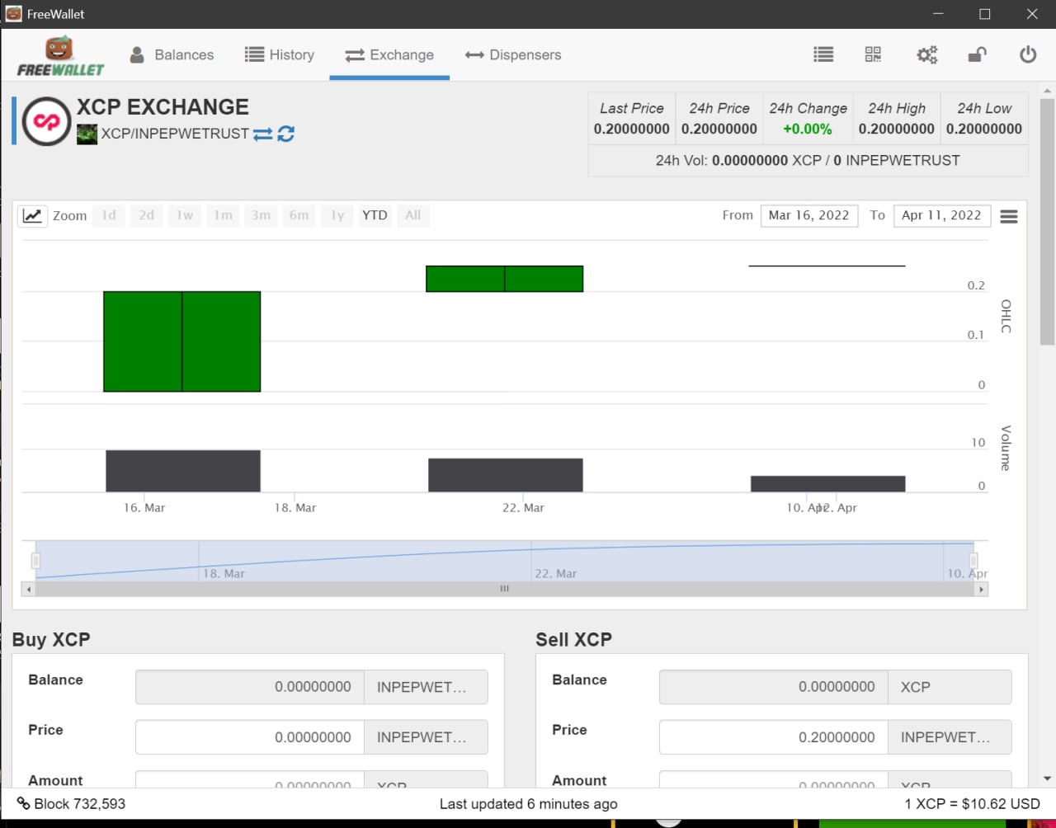1056x828 pixels.
Task: Click the FreeWallet logo
Action: 60,56
